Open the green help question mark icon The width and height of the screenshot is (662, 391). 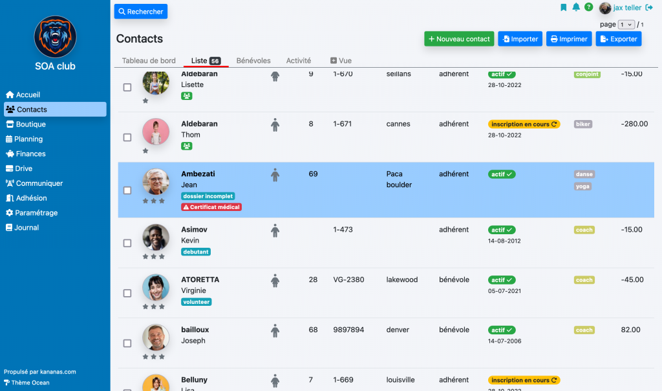tap(588, 7)
